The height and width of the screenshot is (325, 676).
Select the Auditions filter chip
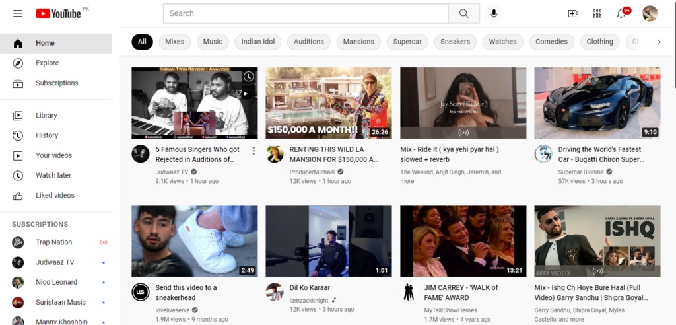(309, 42)
